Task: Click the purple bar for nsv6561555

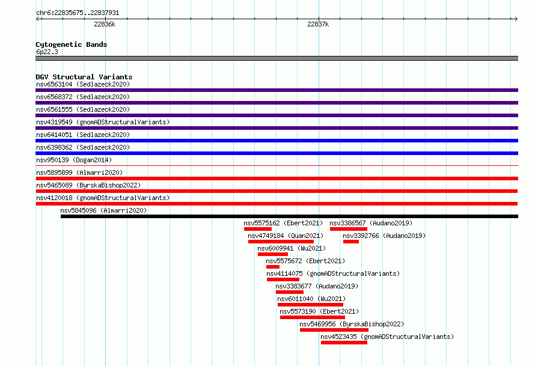Action: pyautogui.click(x=277, y=115)
